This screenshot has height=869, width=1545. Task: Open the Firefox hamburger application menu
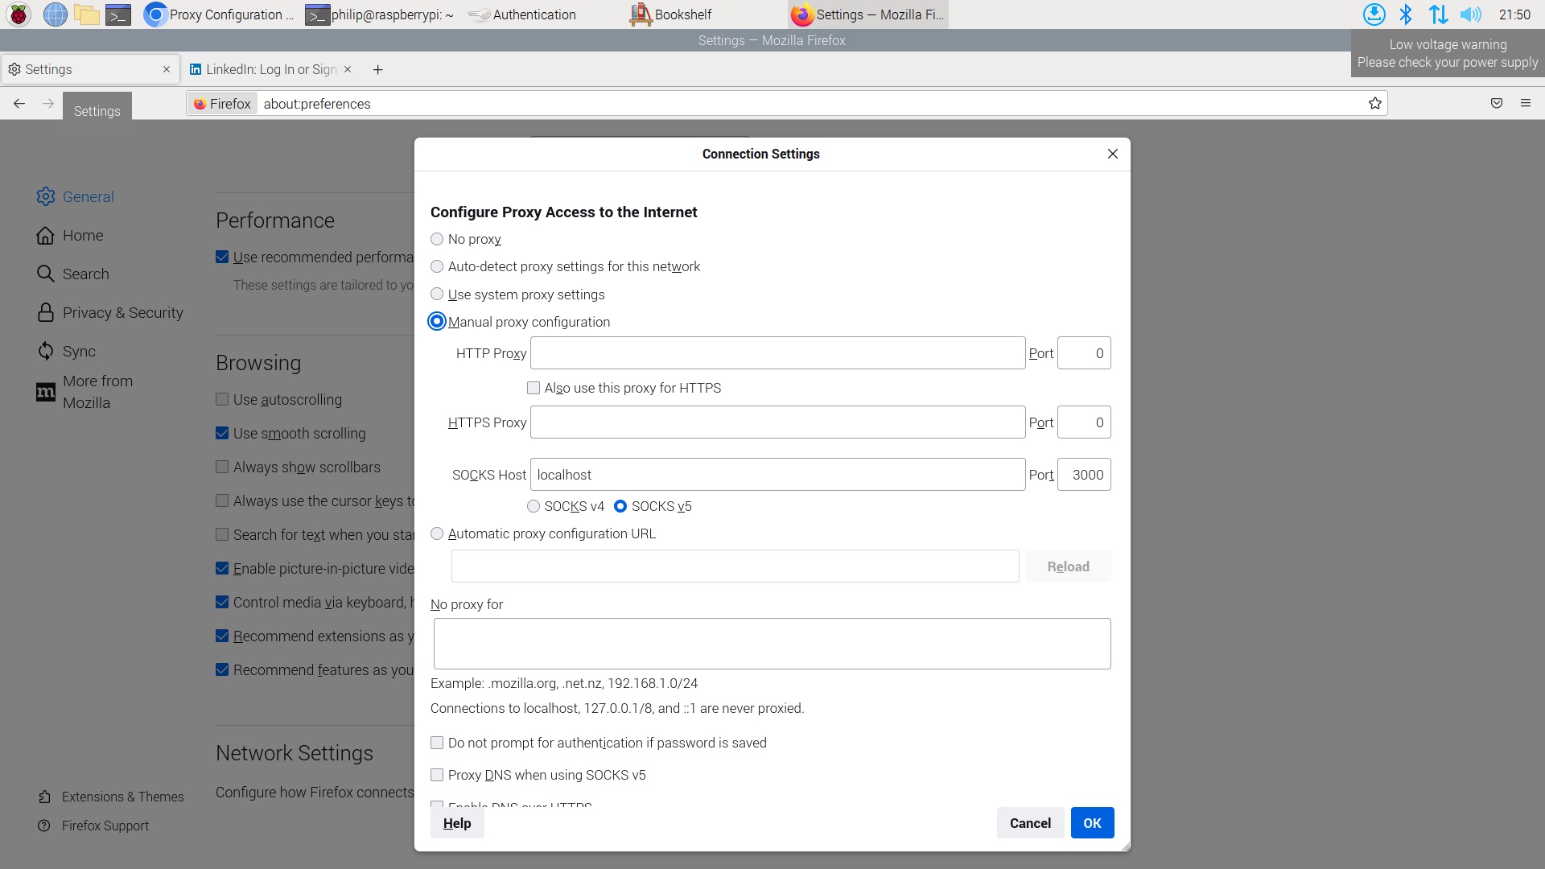1526,103
